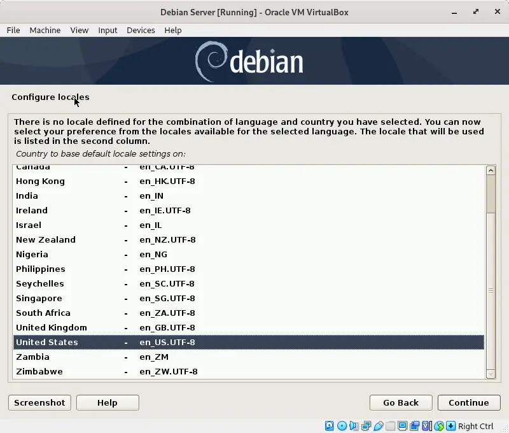This screenshot has width=509, height=433.
Task: Click the purple V processor chip icon
Action: tap(426, 425)
